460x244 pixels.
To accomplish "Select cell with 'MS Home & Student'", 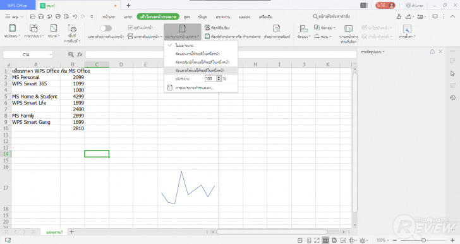I will pyautogui.click(x=36, y=97).
